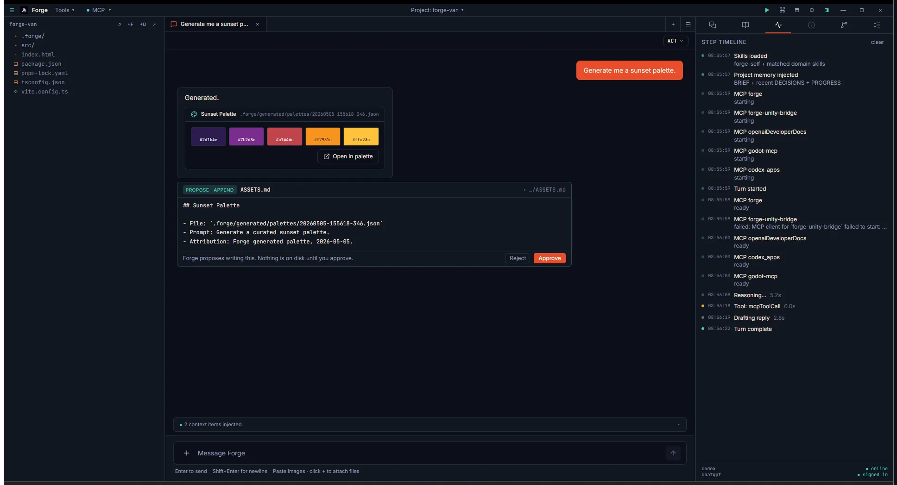Open the command palette icon
Viewport: 897px width, 485px height.
[782, 10]
